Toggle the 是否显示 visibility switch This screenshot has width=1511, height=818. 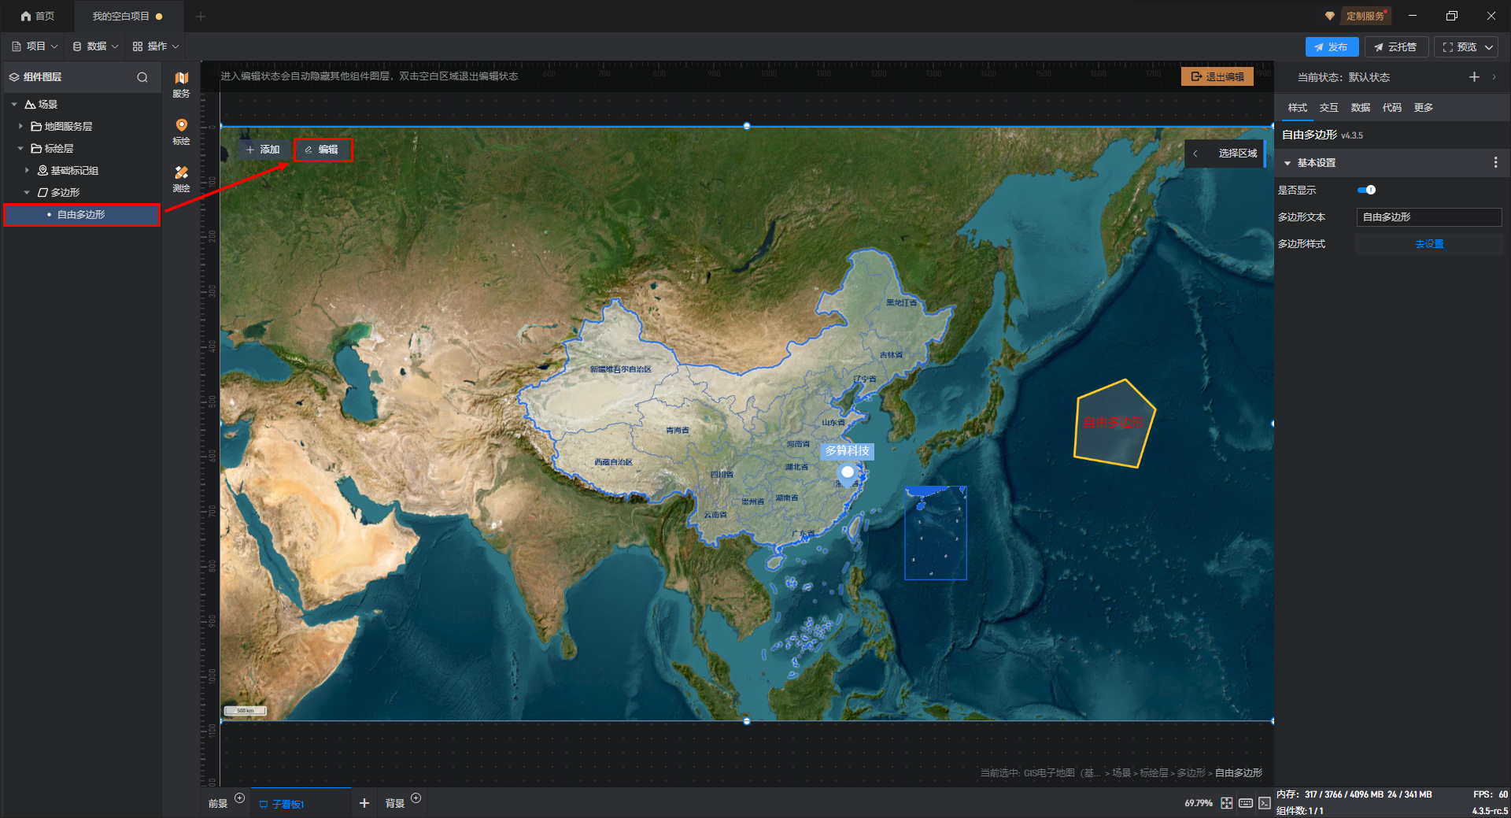[1366, 190]
